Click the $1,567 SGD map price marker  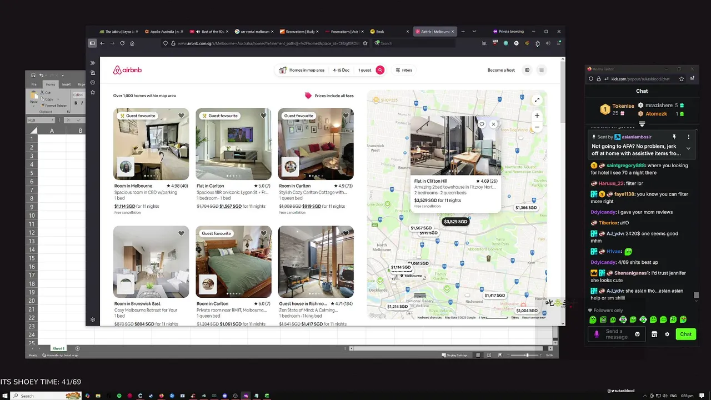pyautogui.click(x=421, y=228)
